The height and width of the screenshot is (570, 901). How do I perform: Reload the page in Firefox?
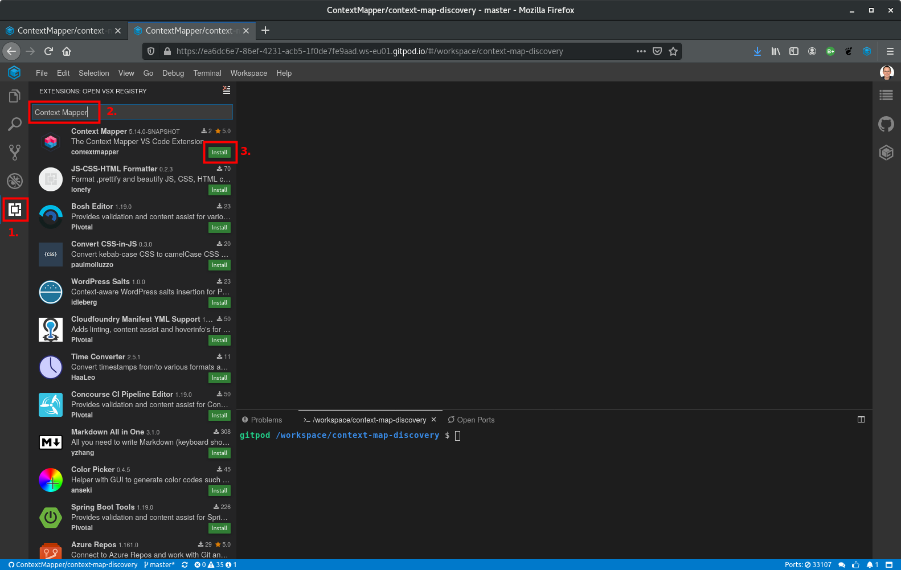49,51
